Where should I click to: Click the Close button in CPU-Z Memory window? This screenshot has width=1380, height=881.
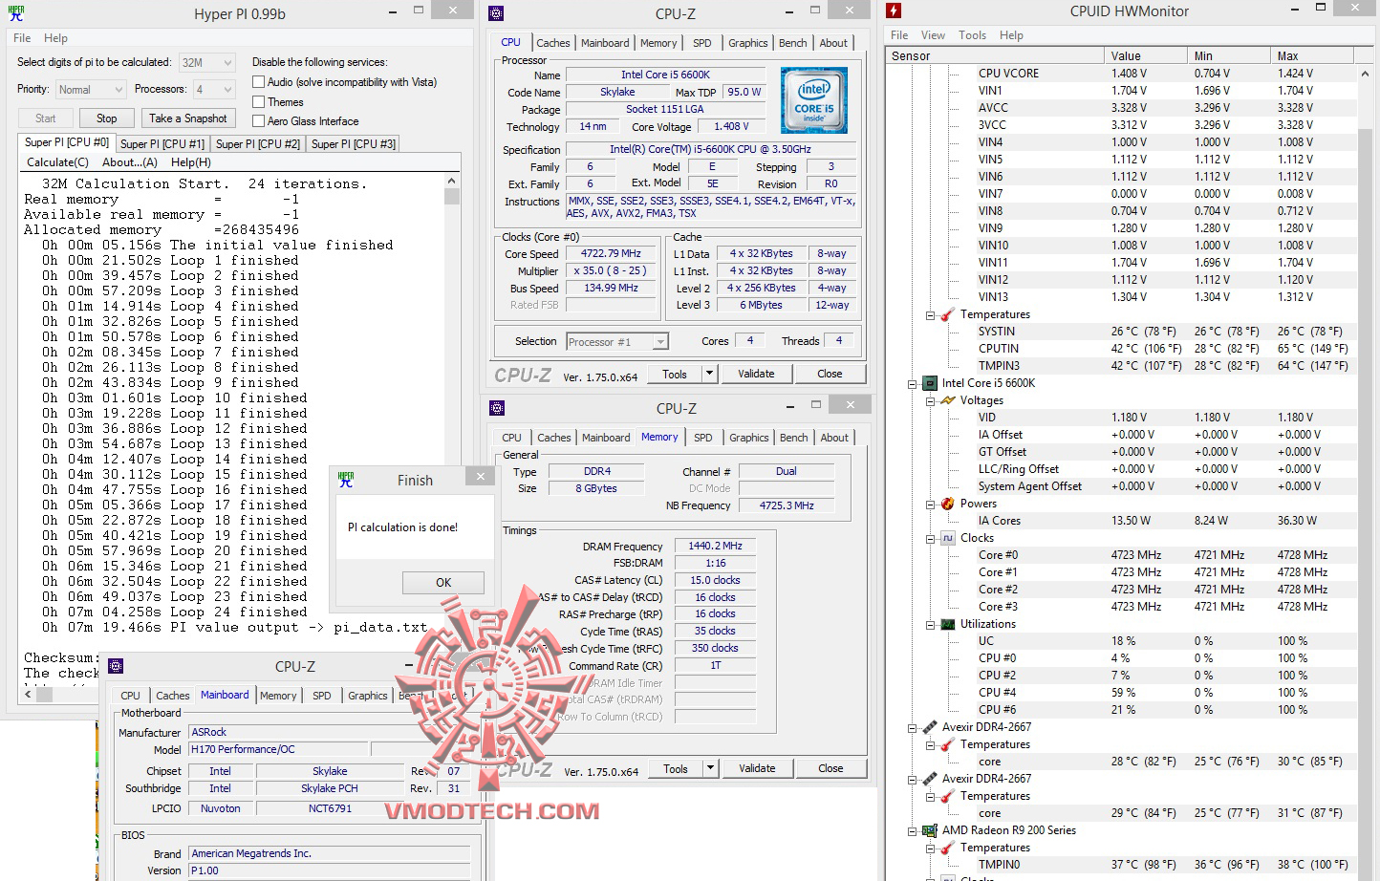(x=830, y=768)
